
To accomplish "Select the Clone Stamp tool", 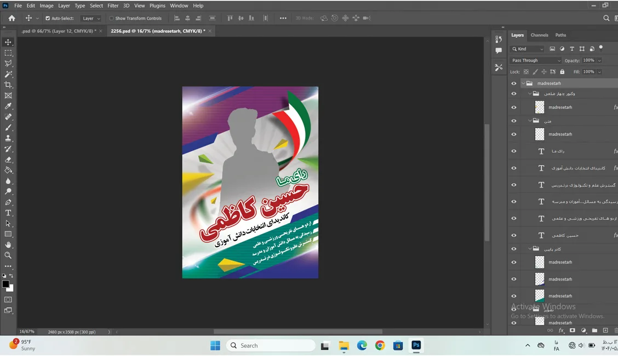I will click(8, 138).
